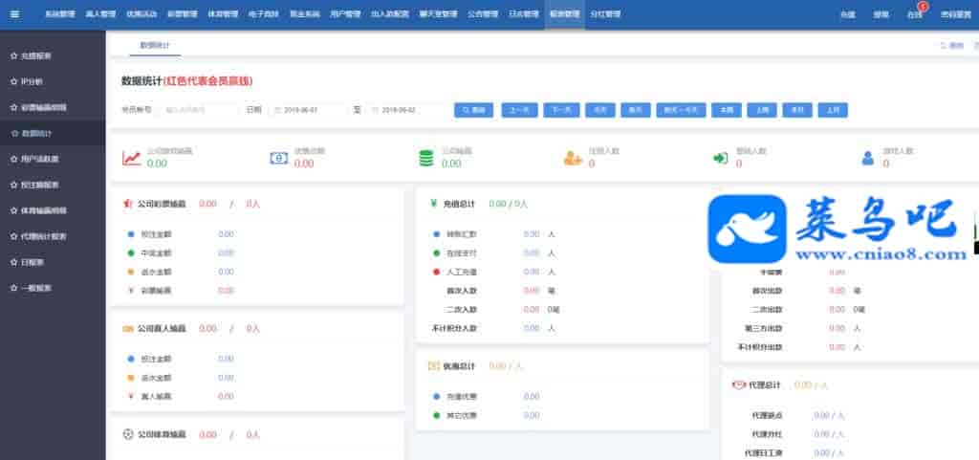The width and height of the screenshot is (979, 460).
Task: Open IP分析 in the left sidebar
Action: point(33,82)
